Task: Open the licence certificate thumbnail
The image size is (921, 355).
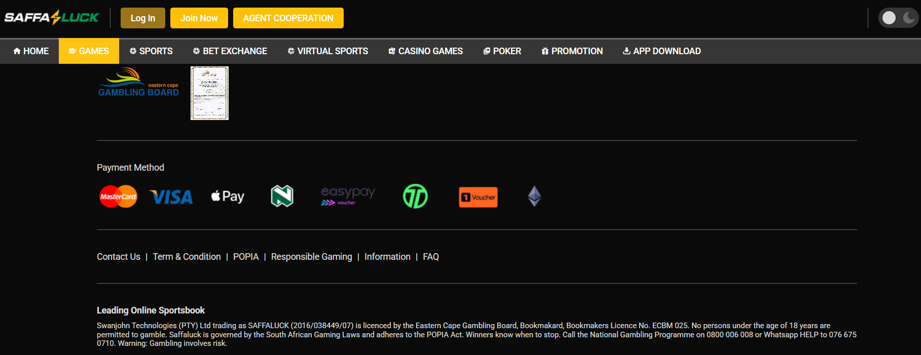Action: [209, 93]
